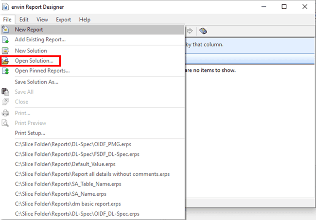
Task: Click the Print printer icon
Action: (x=5, y=113)
